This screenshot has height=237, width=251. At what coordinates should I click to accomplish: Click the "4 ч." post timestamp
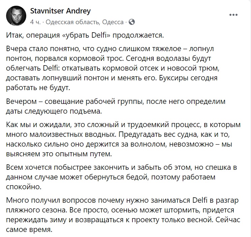point(35,22)
